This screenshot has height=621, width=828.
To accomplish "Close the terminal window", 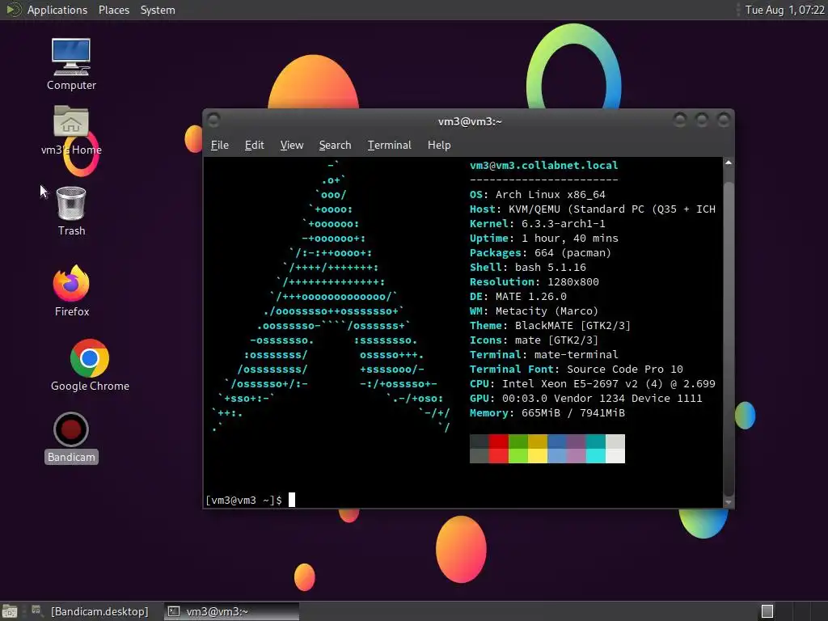I will (723, 120).
